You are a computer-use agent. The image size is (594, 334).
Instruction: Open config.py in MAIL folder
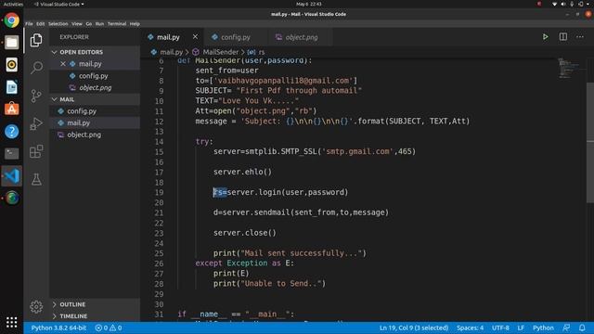[x=95, y=111]
